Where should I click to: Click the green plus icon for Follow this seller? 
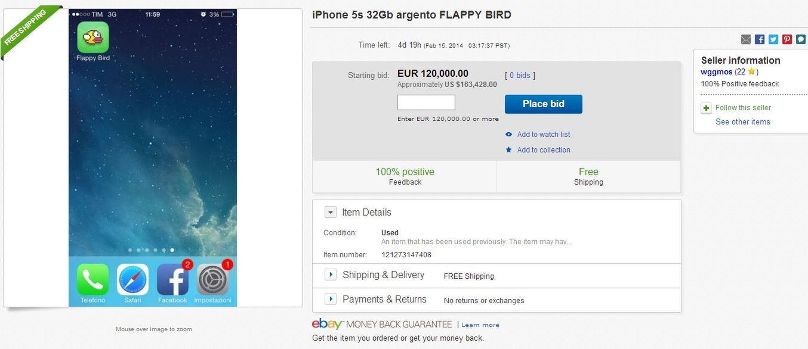point(705,108)
